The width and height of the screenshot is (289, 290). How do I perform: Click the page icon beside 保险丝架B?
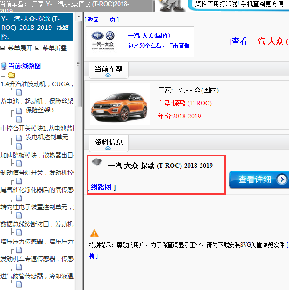19,111
